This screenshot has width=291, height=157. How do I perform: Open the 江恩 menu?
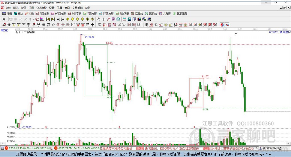point(31,8)
